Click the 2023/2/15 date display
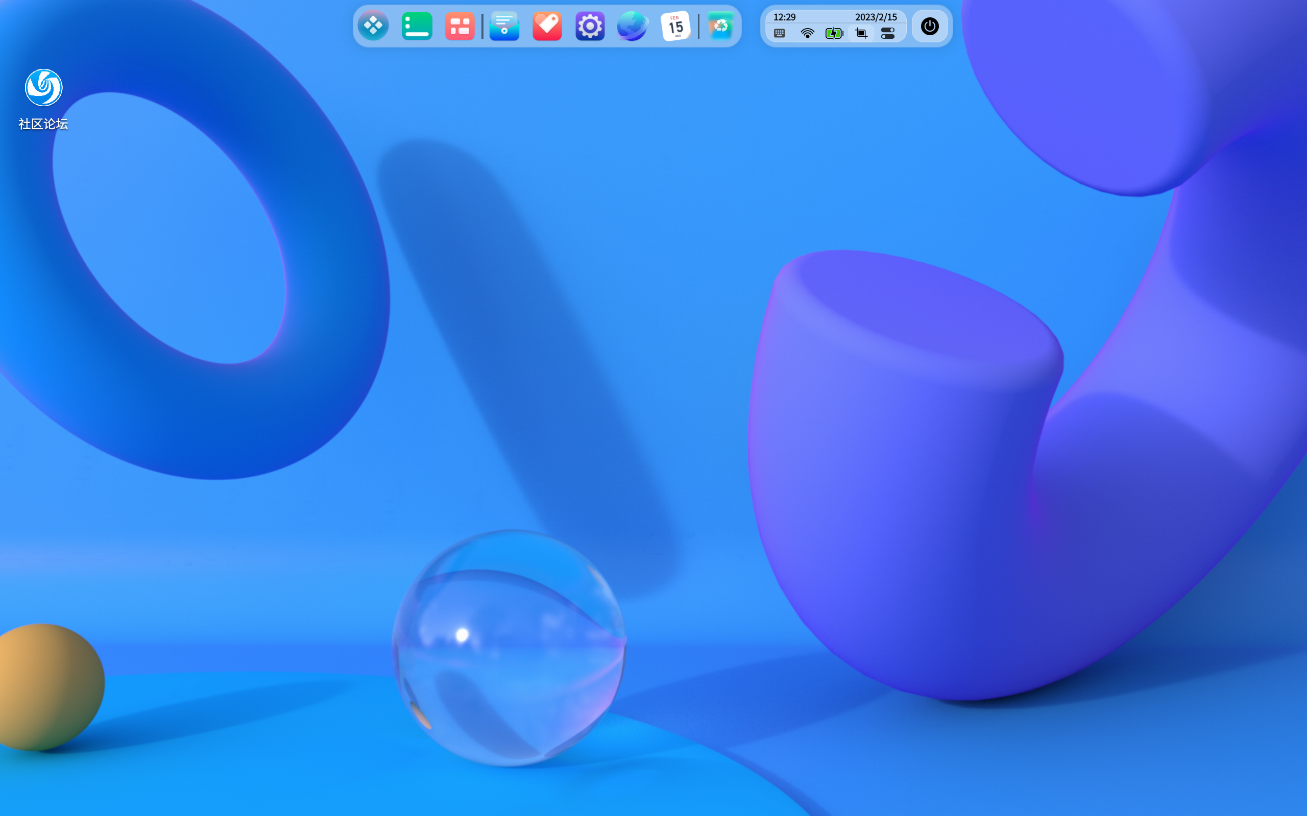 [876, 17]
